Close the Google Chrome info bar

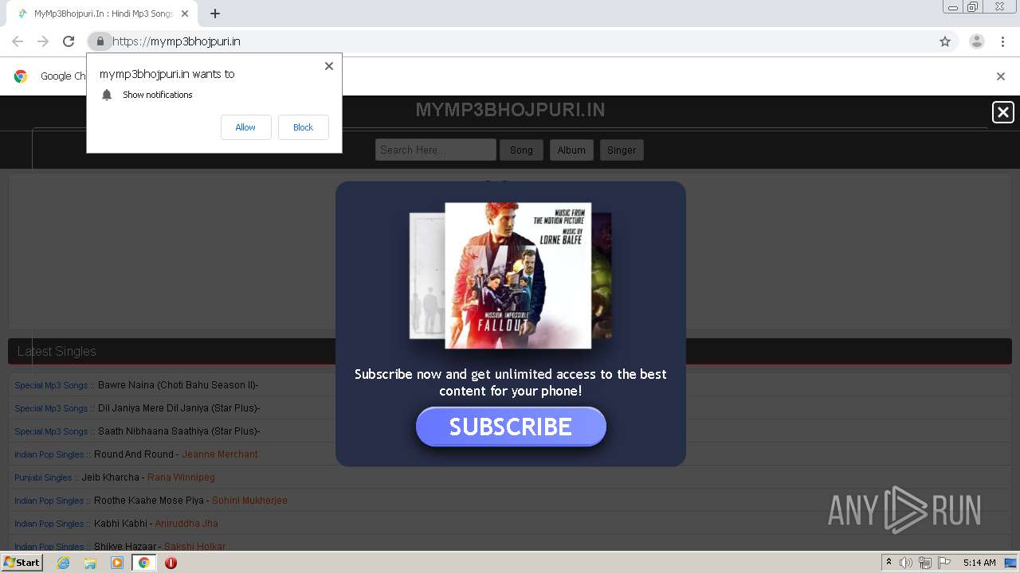1001,76
